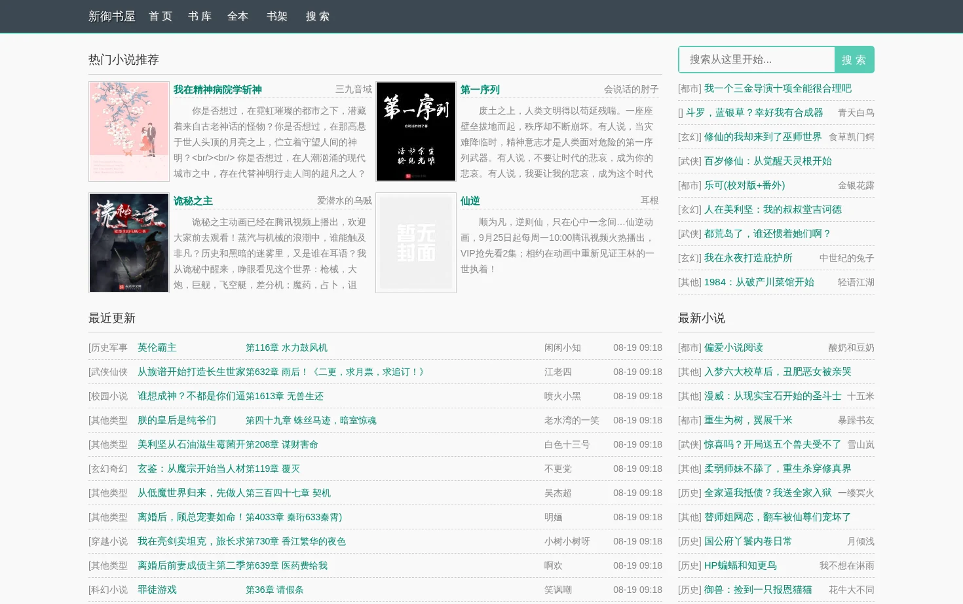963x604 pixels.
Task: Open HP蝙蝠和知更鸟 link
Action: tap(740, 565)
